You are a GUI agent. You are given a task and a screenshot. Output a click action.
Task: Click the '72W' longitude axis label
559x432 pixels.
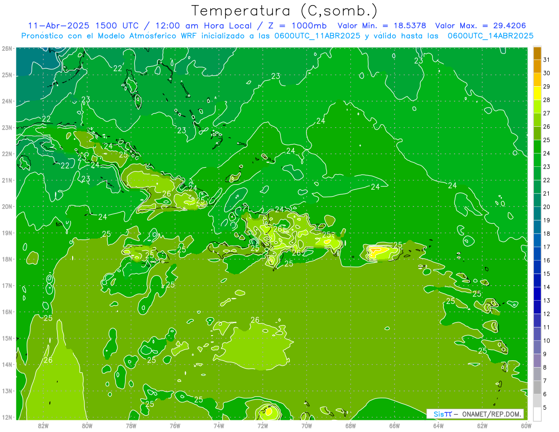(263, 425)
